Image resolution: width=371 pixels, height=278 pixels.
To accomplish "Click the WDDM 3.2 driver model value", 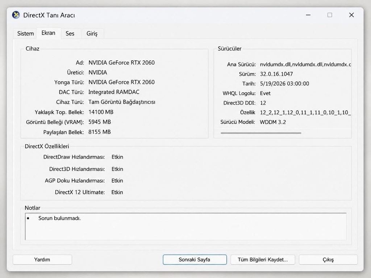I will (x=273, y=122).
